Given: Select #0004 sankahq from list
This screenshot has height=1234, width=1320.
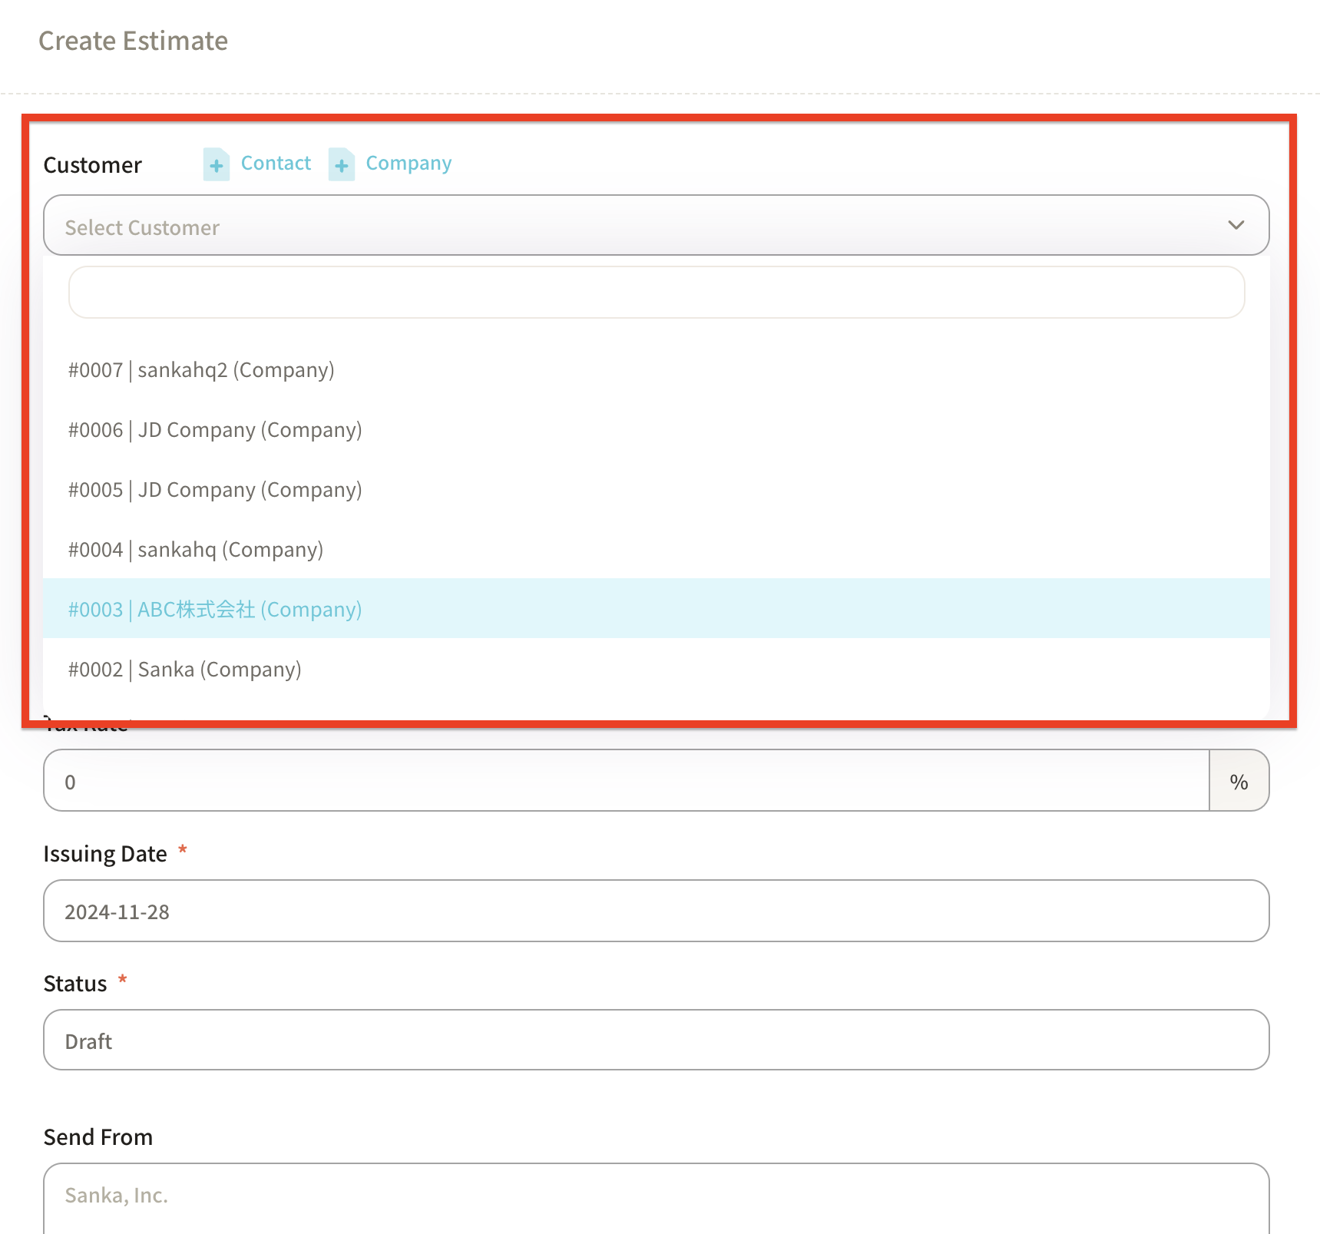Looking at the screenshot, I should tap(196, 550).
